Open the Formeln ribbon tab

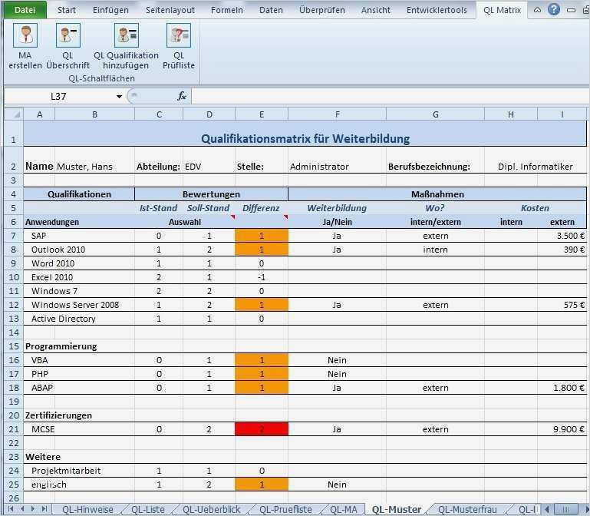tap(227, 10)
